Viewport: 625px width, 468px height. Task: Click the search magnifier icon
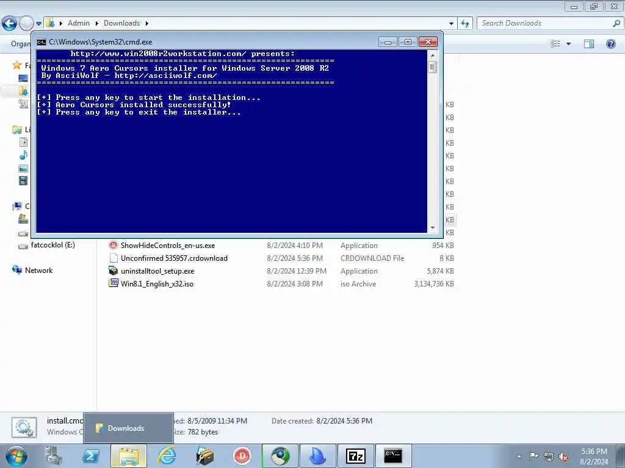click(616, 23)
